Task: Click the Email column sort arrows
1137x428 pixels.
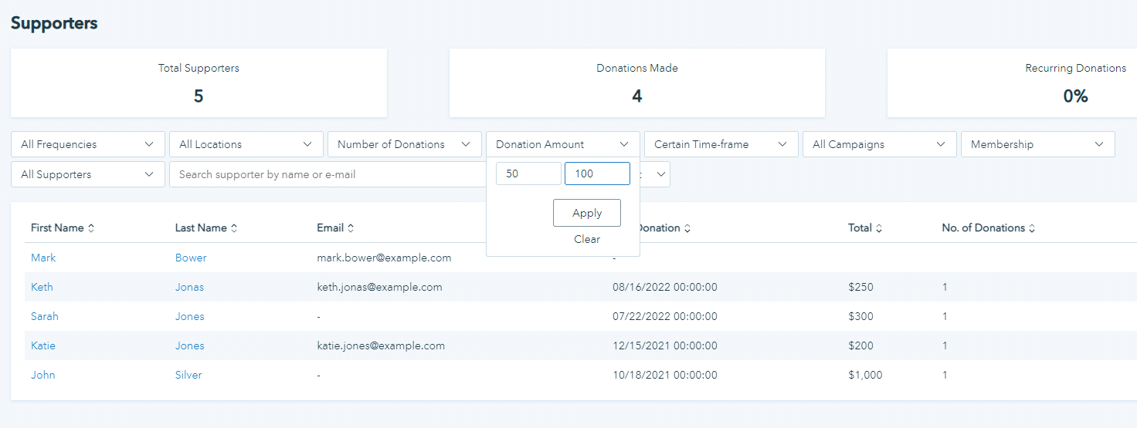Action: pos(351,228)
